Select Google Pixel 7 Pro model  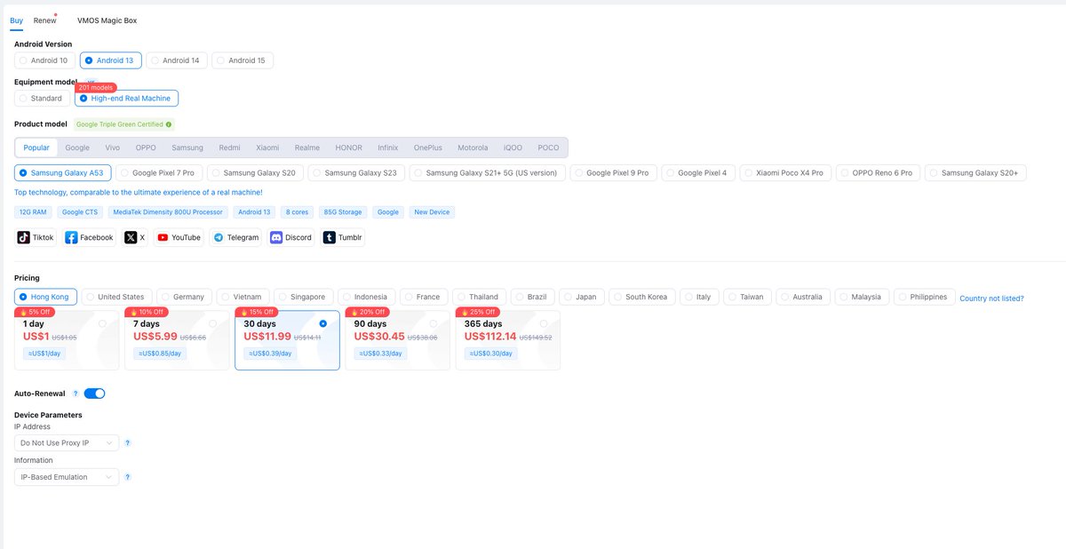coord(159,172)
